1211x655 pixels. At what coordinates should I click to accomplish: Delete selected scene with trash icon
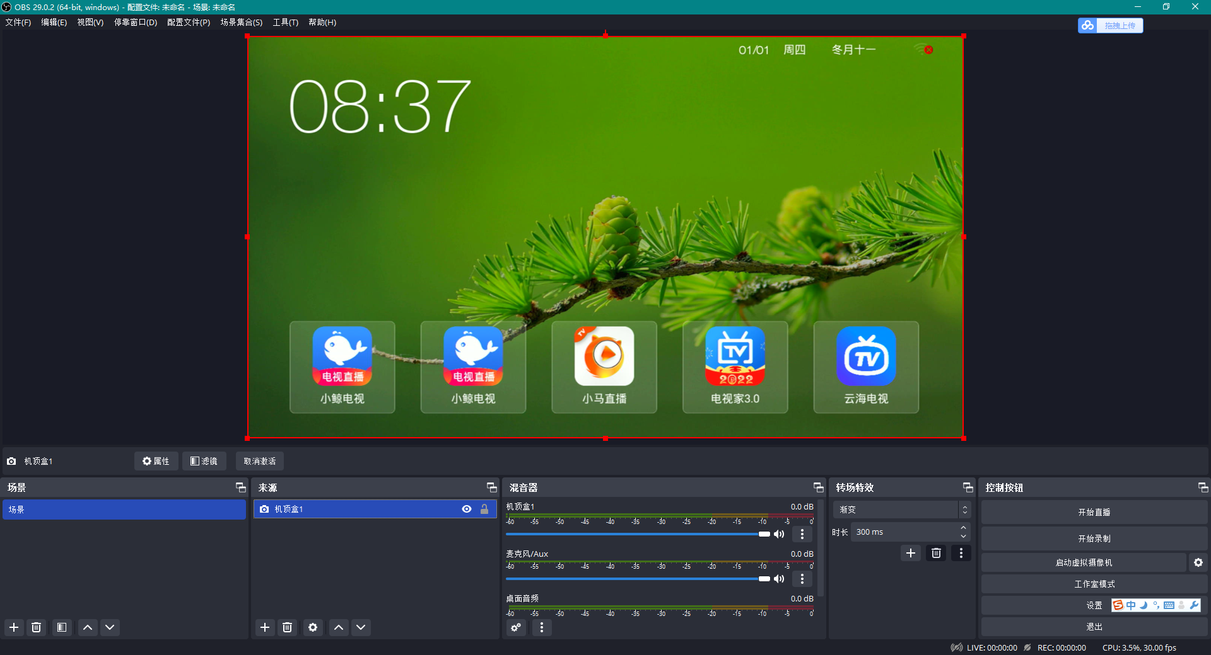[37, 627]
